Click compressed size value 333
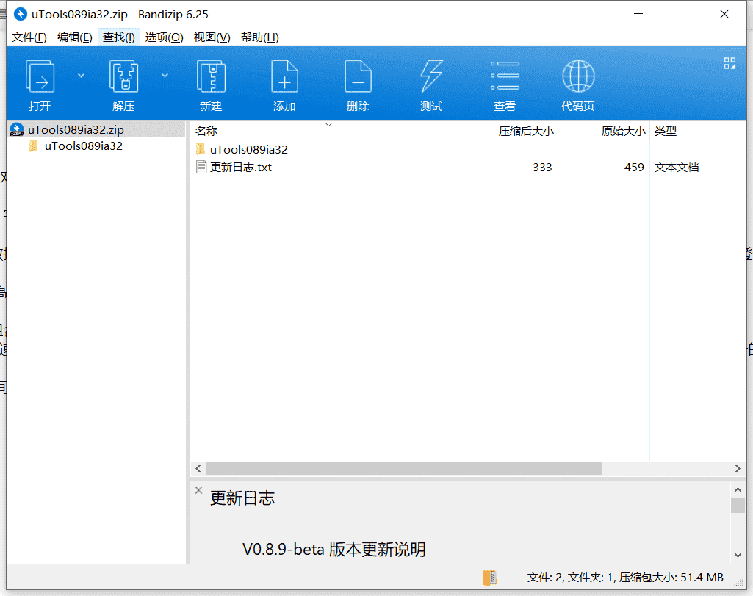The image size is (753, 596). (542, 167)
